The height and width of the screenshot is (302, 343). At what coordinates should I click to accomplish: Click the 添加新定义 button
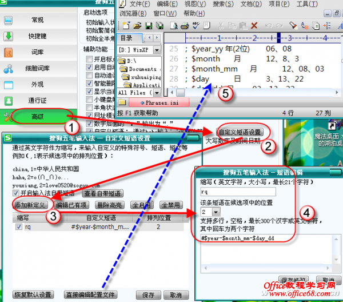coord(30,205)
